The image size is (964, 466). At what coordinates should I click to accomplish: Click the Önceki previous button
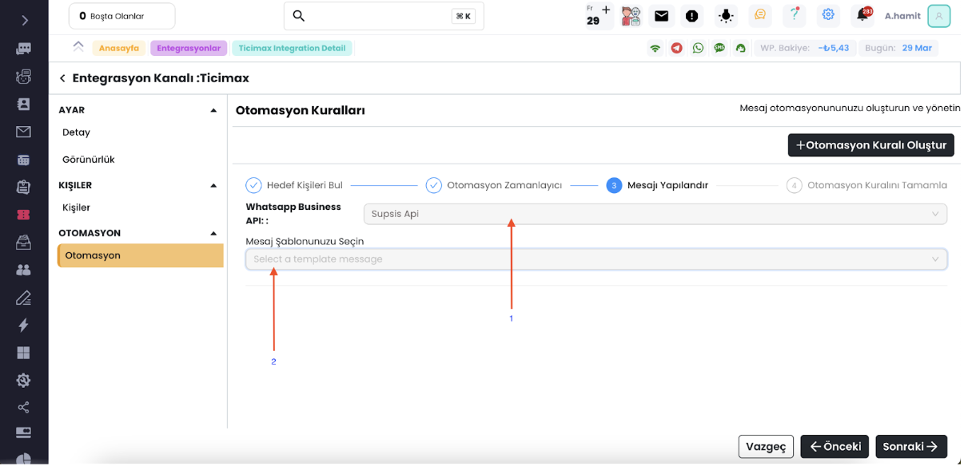[835, 447]
